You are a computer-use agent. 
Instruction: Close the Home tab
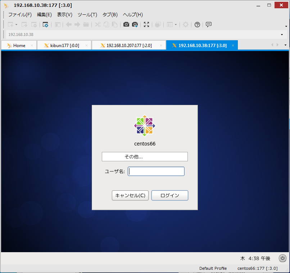tap(32, 45)
